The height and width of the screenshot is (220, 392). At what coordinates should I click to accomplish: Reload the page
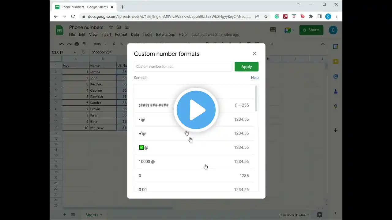click(x=73, y=16)
